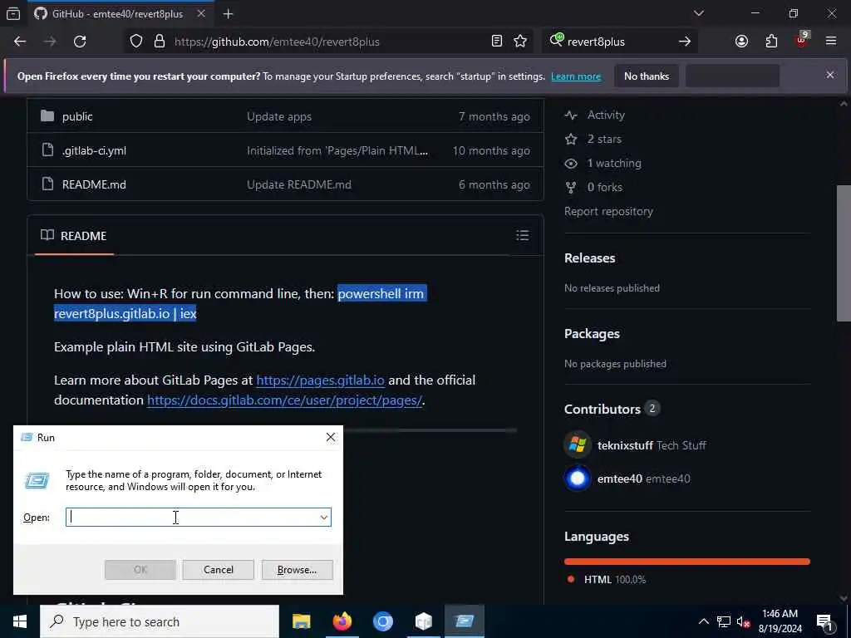851x638 pixels.
Task: Click Browse... in the Run dialog
Action: coord(297,570)
